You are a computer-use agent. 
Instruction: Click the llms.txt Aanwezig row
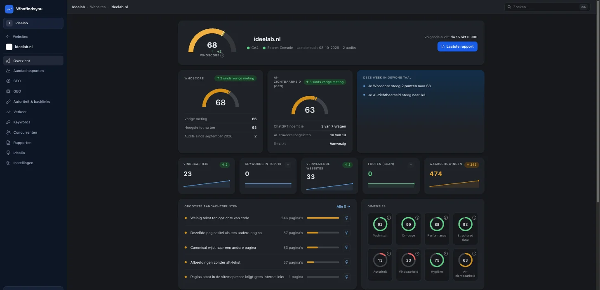pyautogui.click(x=310, y=144)
